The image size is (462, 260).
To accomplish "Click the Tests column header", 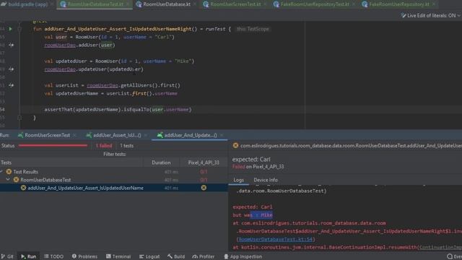I will [71, 162].
